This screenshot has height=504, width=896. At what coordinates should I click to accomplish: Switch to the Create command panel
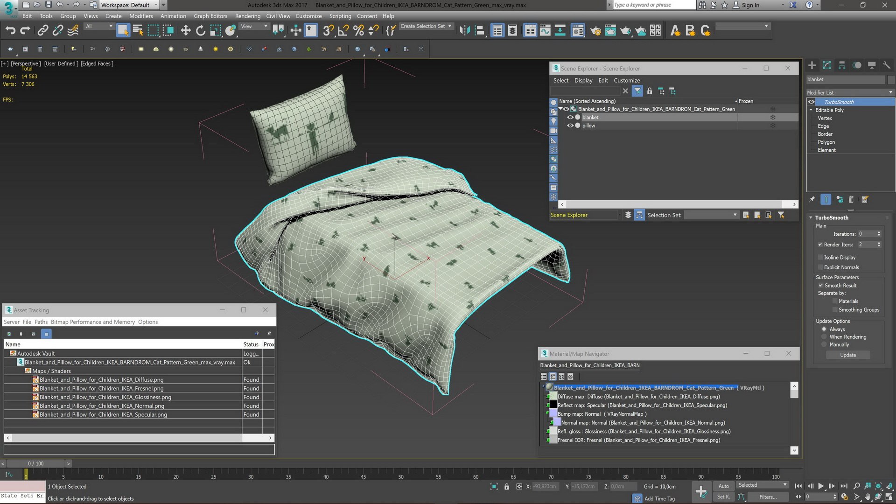pos(812,65)
